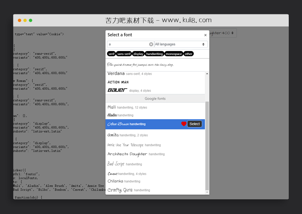Toggle the sans-serif category filter
The height and width of the screenshot is (214, 302).
pos(124,54)
